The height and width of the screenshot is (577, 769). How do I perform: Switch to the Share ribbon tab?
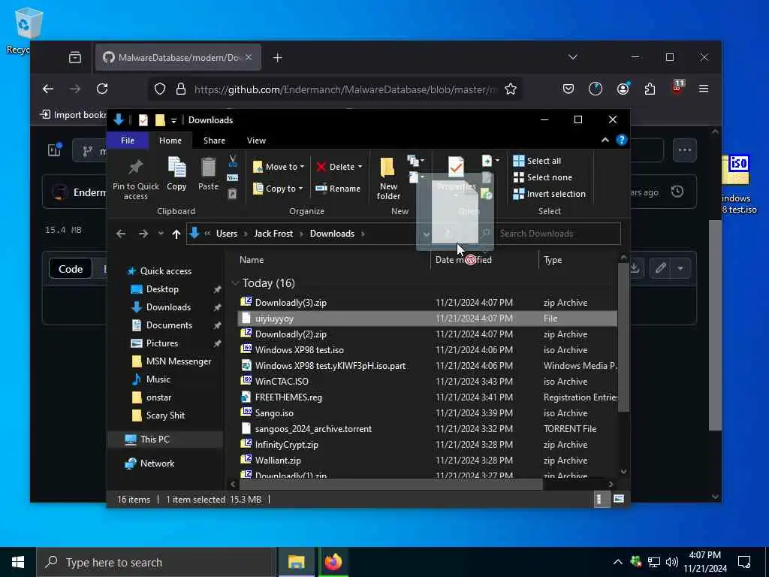coord(214,140)
